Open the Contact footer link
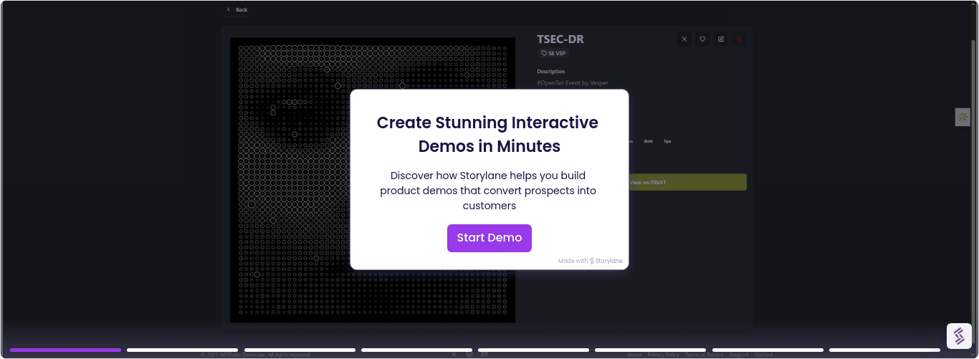979x359 pixels. click(763, 355)
